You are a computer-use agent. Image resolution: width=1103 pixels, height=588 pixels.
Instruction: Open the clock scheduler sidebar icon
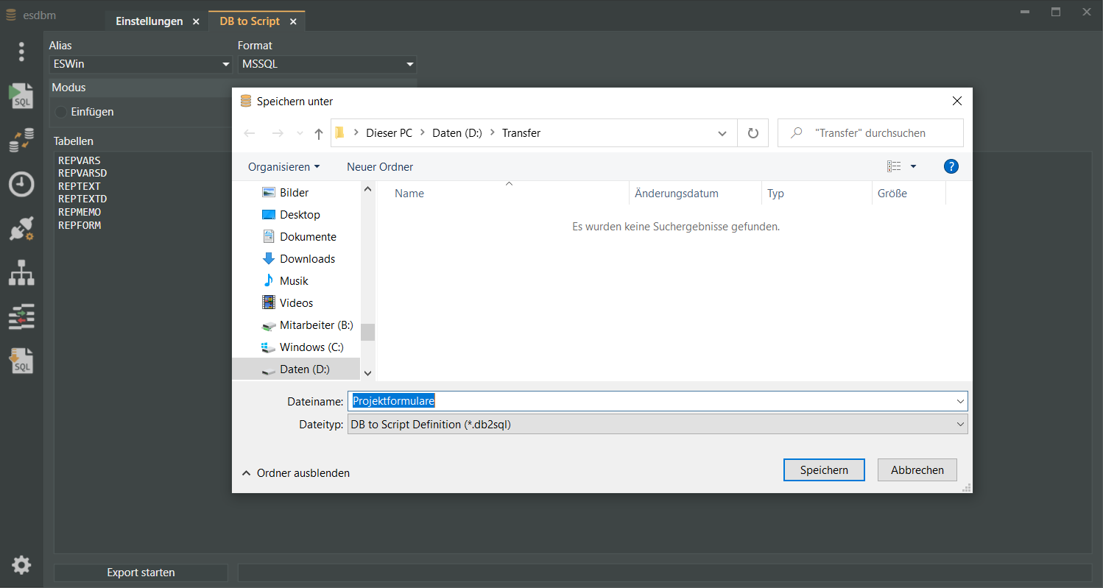(x=21, y=184)
